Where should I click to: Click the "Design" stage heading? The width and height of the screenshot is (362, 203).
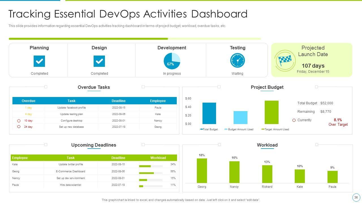point(99,48)
